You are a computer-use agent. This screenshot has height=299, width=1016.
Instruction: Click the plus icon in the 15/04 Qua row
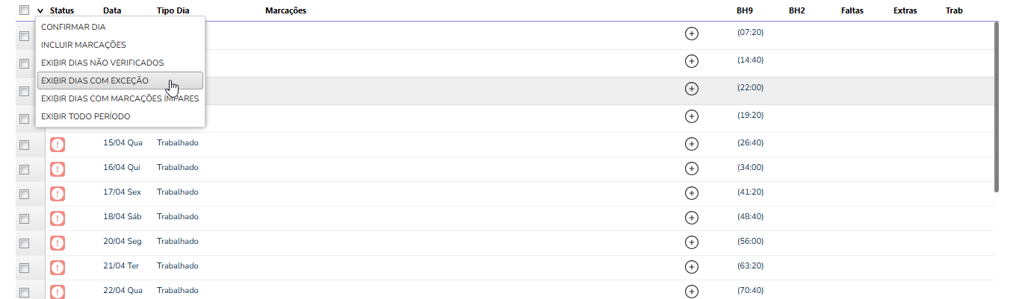coord(691,143)
